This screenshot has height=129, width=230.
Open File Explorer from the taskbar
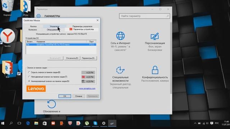[36, 123]
